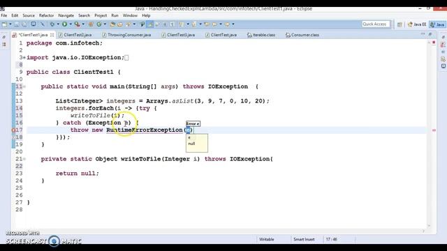Switch to the Java perspective
This screenshot has height=251, width=447.
click(438, 24)
